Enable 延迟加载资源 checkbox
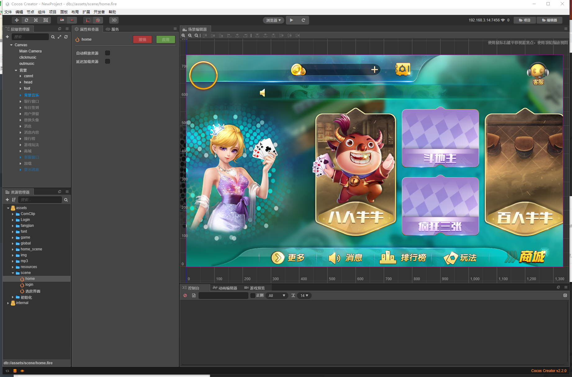This screenshot has height=377, width=572. click(107, 61)
